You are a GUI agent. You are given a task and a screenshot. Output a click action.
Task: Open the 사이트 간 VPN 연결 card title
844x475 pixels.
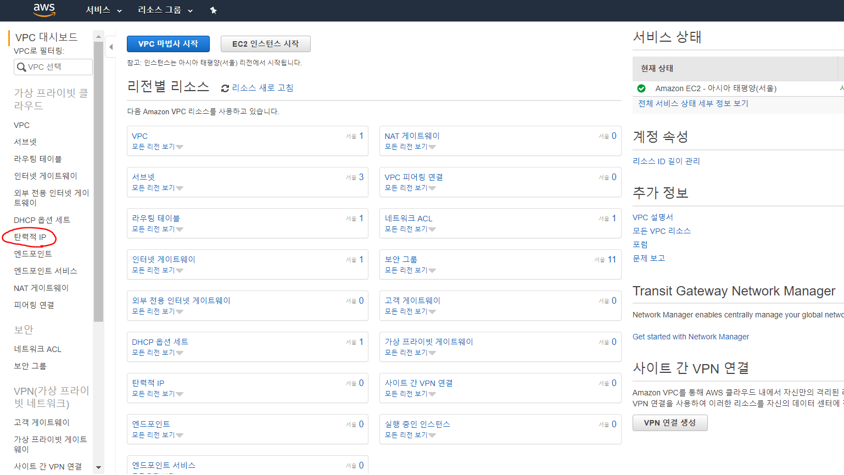[x=419, y=383]
